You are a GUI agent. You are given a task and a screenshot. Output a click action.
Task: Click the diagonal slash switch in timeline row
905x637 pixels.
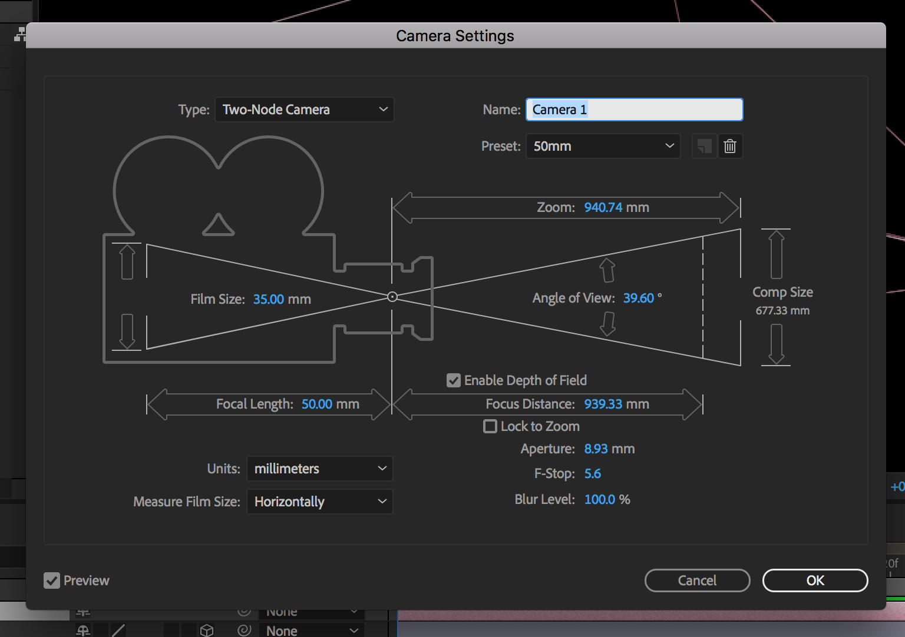118,631
